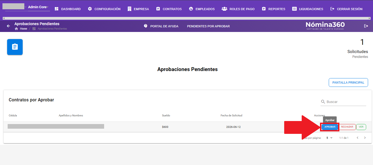The image size is (373, 165).
Task: Sort by Apellidos y Nombres column
Action: [71, 116]
